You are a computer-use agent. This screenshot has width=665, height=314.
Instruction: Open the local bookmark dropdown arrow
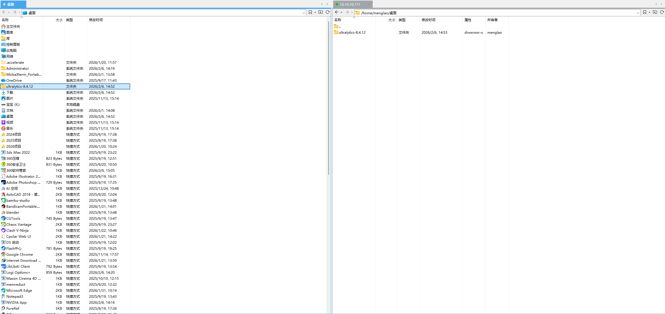pyautogui.click(x=315, y=12)
